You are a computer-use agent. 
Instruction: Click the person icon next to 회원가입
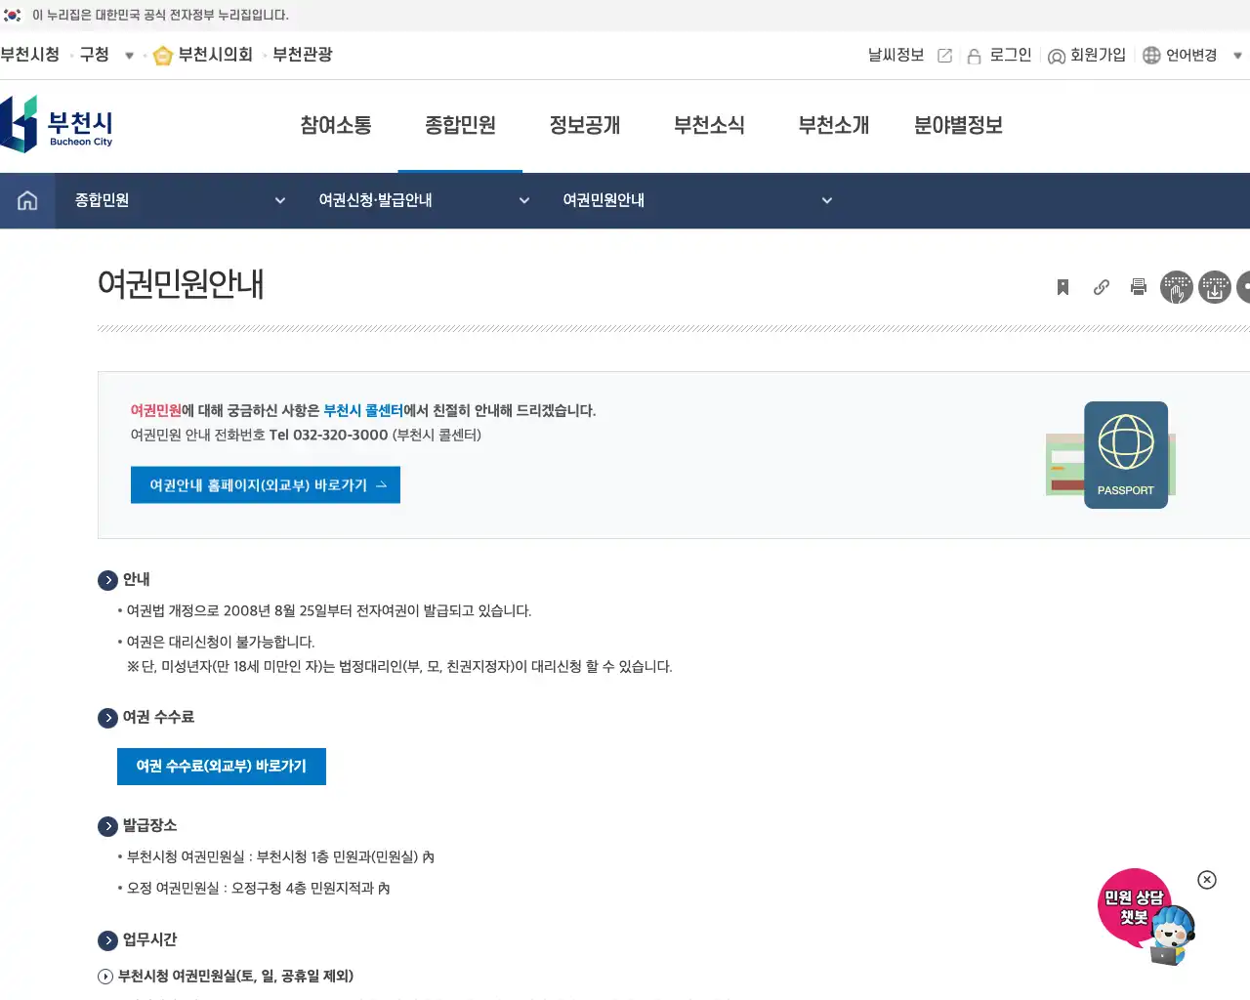pos(1056,56)
